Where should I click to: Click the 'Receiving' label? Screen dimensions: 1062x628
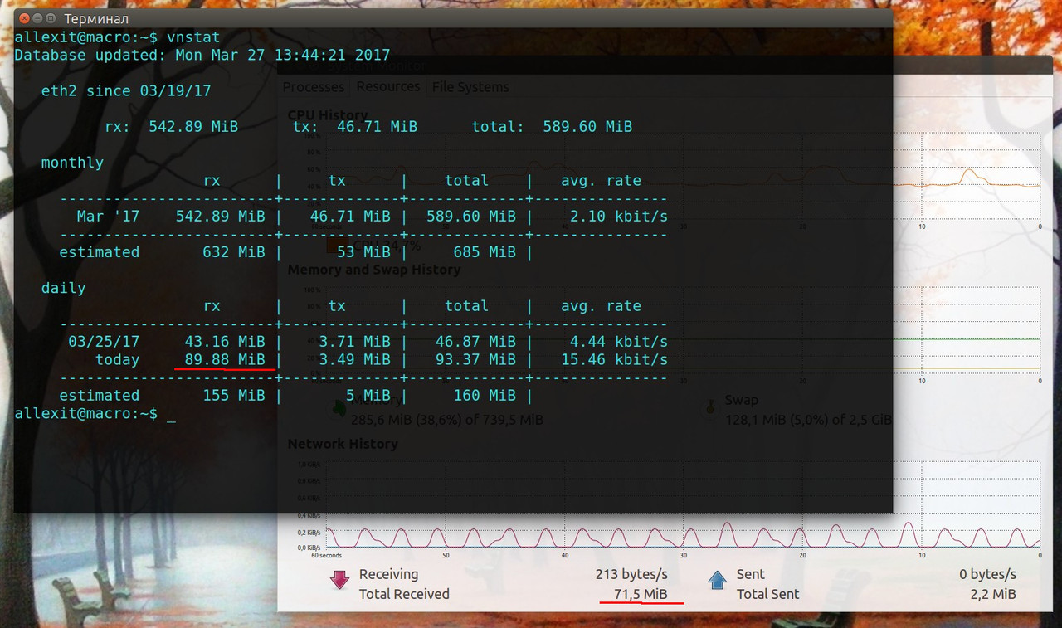coord(388,574)
